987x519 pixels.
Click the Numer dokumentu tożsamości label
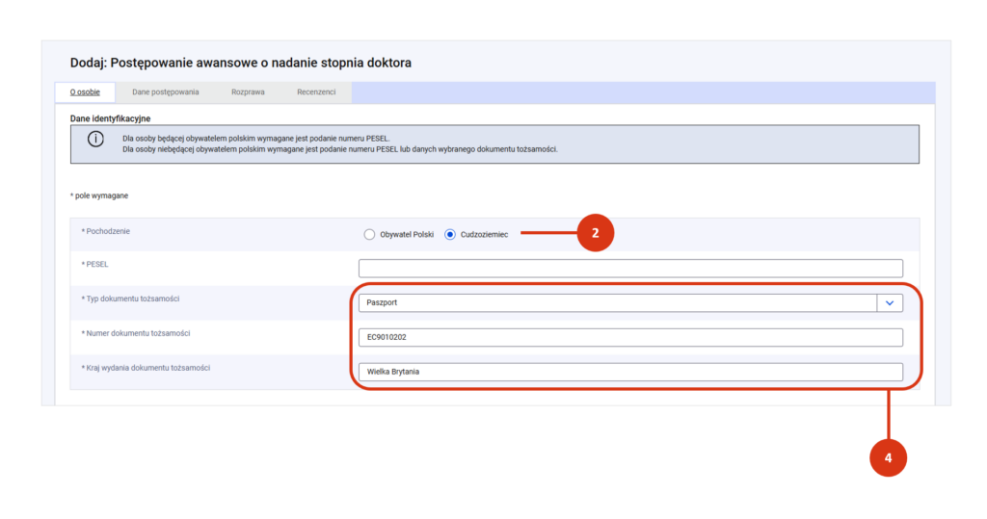point(138,333)
